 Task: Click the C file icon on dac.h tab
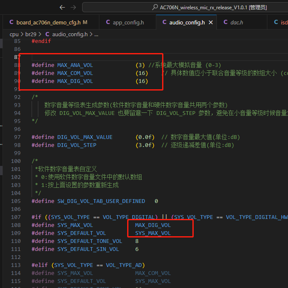pyautogui.click(x=225, y=22)
